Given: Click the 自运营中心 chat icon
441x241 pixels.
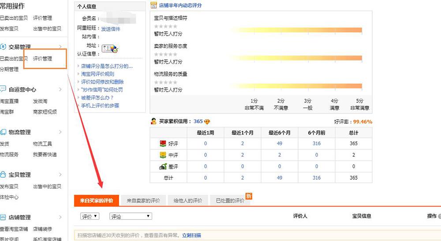Looking at the screenshot, I should click(3, 89).
